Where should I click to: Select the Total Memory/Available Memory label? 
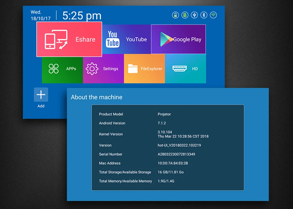(x=125, y=181)
